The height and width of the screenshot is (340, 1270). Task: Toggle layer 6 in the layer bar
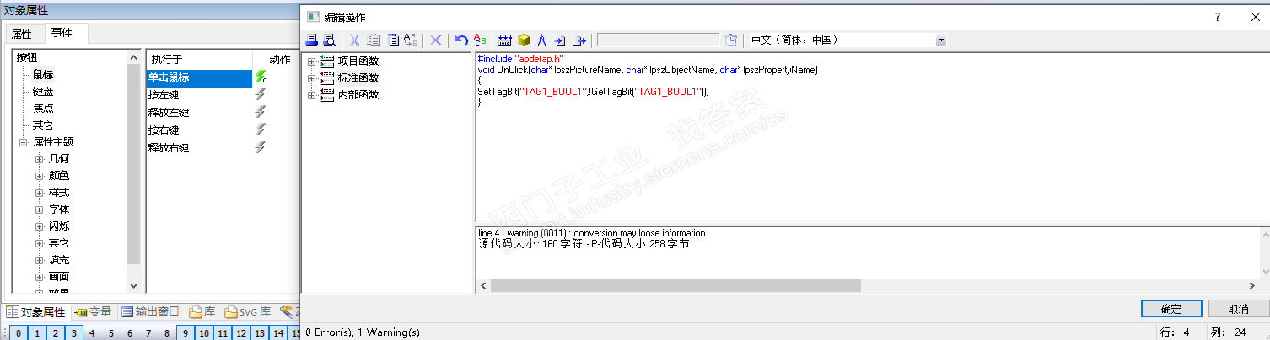(x=130, y=333)
